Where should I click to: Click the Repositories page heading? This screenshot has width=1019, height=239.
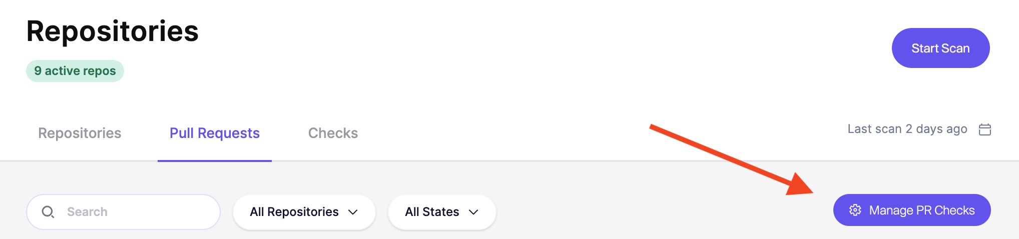[x=113, y=31]
